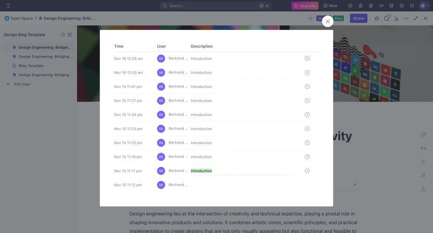This screenshot has width=433, height=233.
Task: Click the Share button
Action: click(x=358, y=18)
